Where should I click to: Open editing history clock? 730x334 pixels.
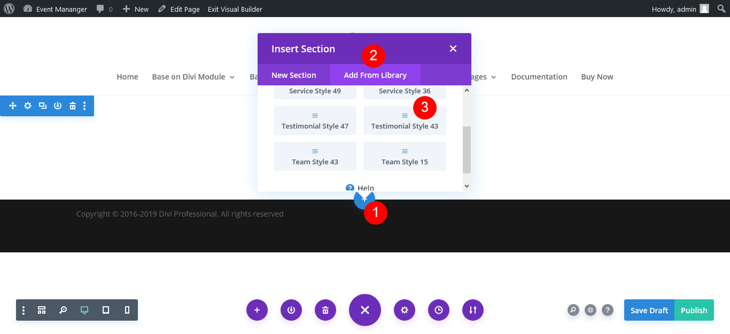pyautogui.click(x=439, y=310)
